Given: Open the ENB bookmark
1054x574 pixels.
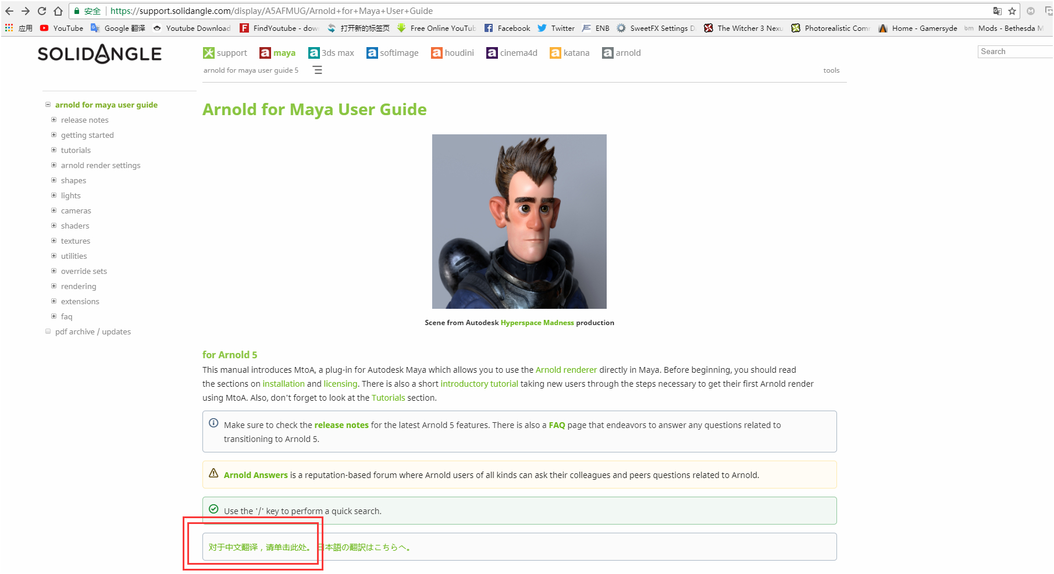Looking at the screenshot, I should 596,28.
